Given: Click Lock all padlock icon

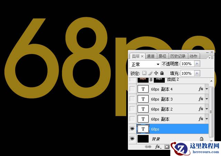Looking at the screenshot, I should [162, 73].
